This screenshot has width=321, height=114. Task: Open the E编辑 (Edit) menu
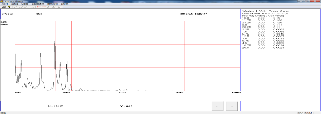tap(14, 4)
